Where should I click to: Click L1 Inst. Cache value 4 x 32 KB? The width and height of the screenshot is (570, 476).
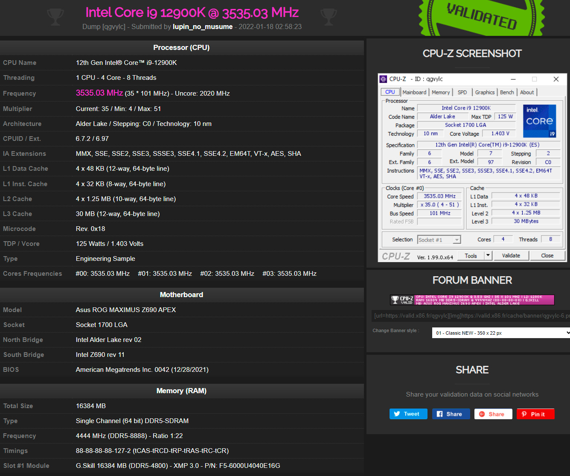click(x=121, y=184)
